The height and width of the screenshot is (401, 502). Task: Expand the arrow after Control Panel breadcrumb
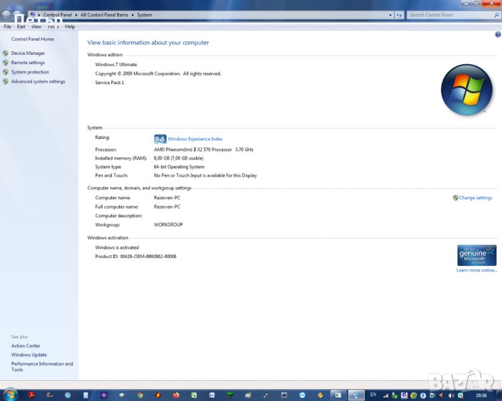pos(77,15)
